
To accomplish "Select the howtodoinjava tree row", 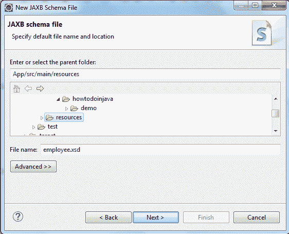I will pyautogui.click(x=88, y=99).
